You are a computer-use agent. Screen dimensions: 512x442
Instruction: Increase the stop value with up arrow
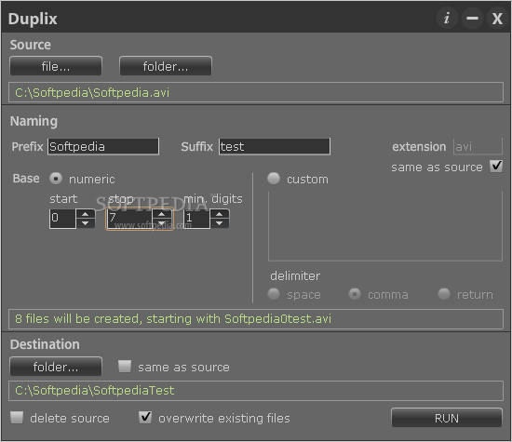coord(162,214)
